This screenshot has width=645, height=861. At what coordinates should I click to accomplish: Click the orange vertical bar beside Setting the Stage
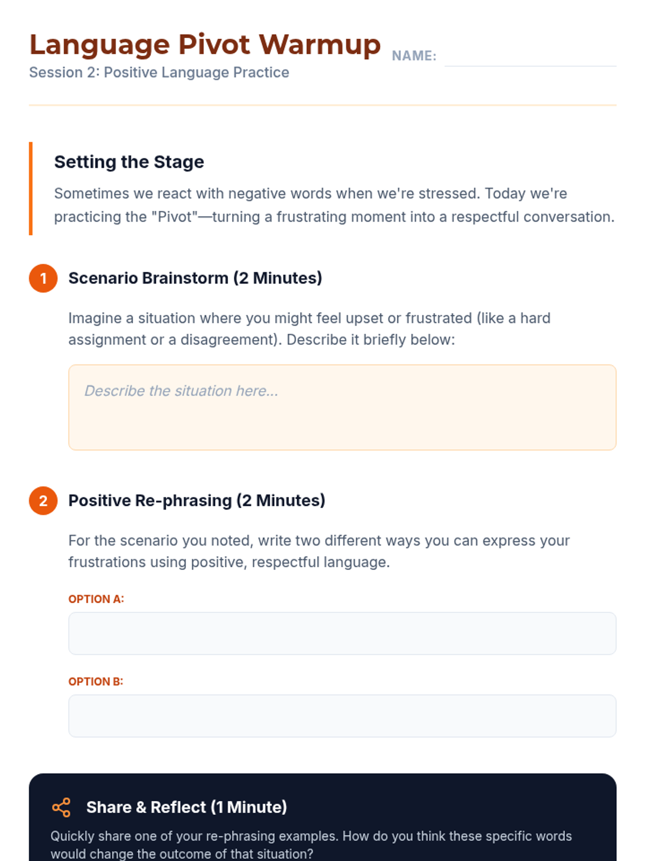31,188
